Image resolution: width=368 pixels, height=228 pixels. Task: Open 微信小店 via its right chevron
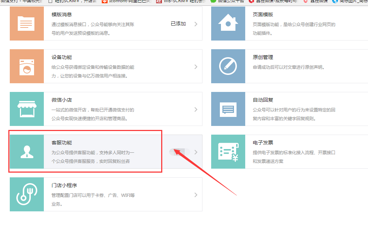click(x=196, y=110)
